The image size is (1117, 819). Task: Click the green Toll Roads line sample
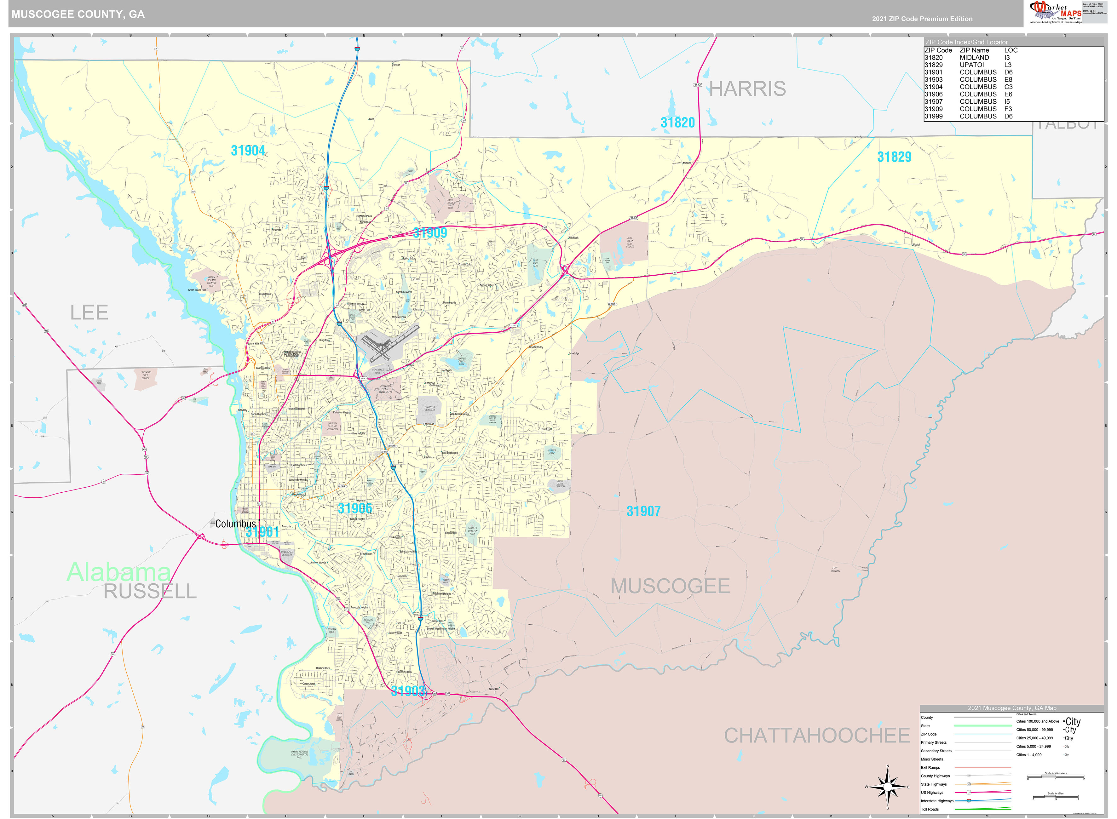[983, 809]
